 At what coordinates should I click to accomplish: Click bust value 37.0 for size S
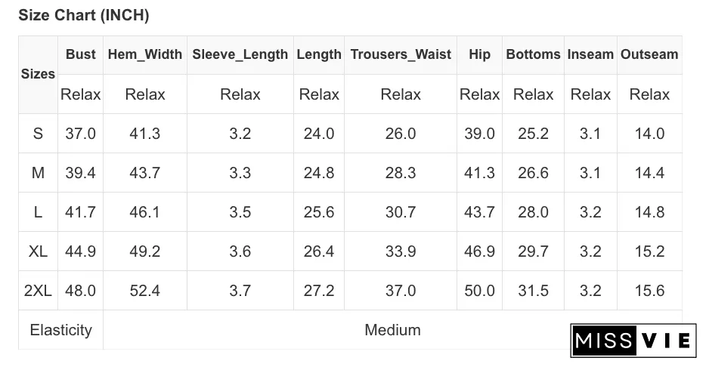81,134
